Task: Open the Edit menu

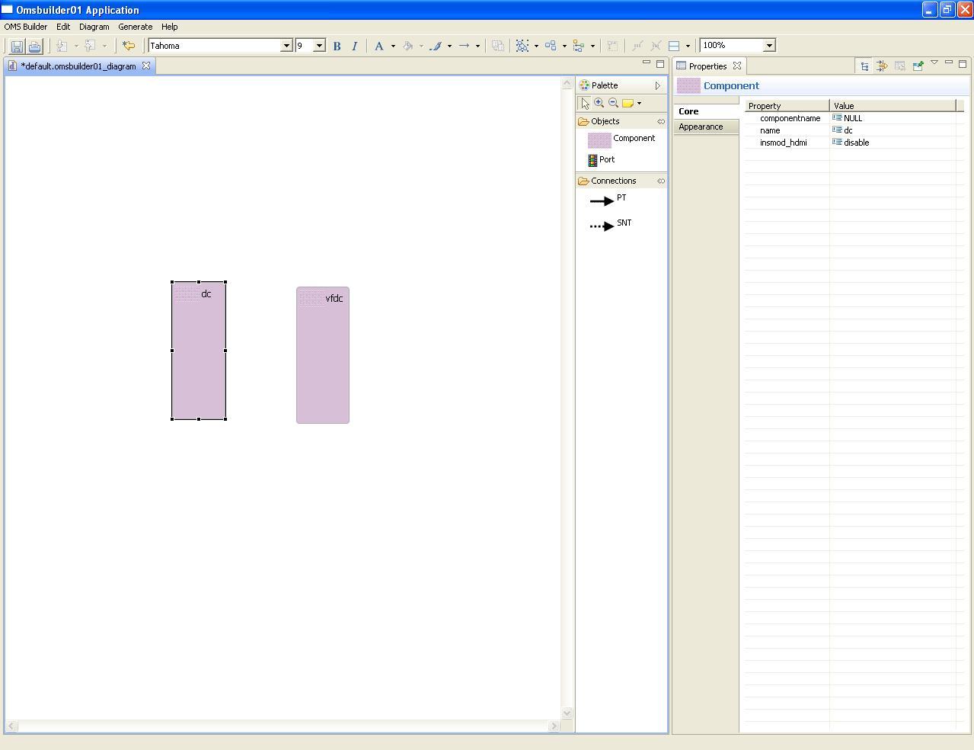Action: [63, 27]
